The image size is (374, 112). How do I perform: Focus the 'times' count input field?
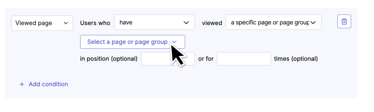244,59
